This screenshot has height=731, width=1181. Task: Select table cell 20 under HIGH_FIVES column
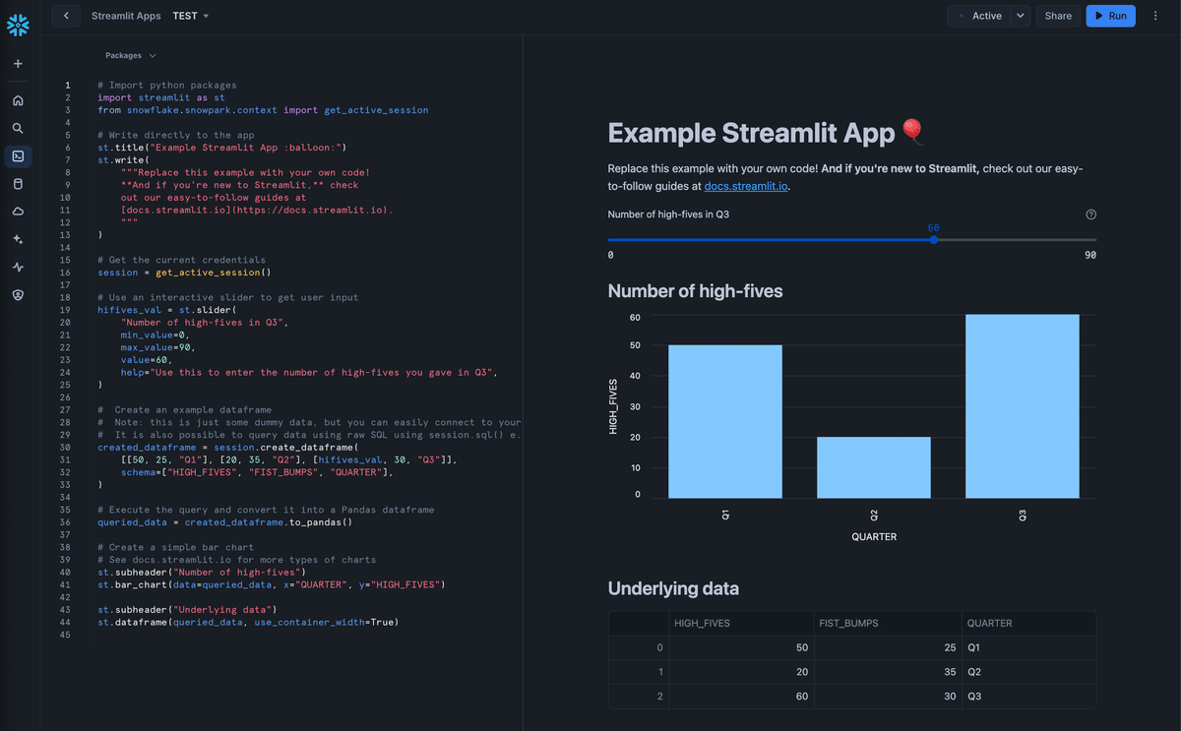click(740, 672)
